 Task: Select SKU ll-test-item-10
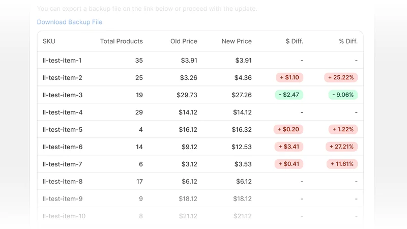point(64,216)
